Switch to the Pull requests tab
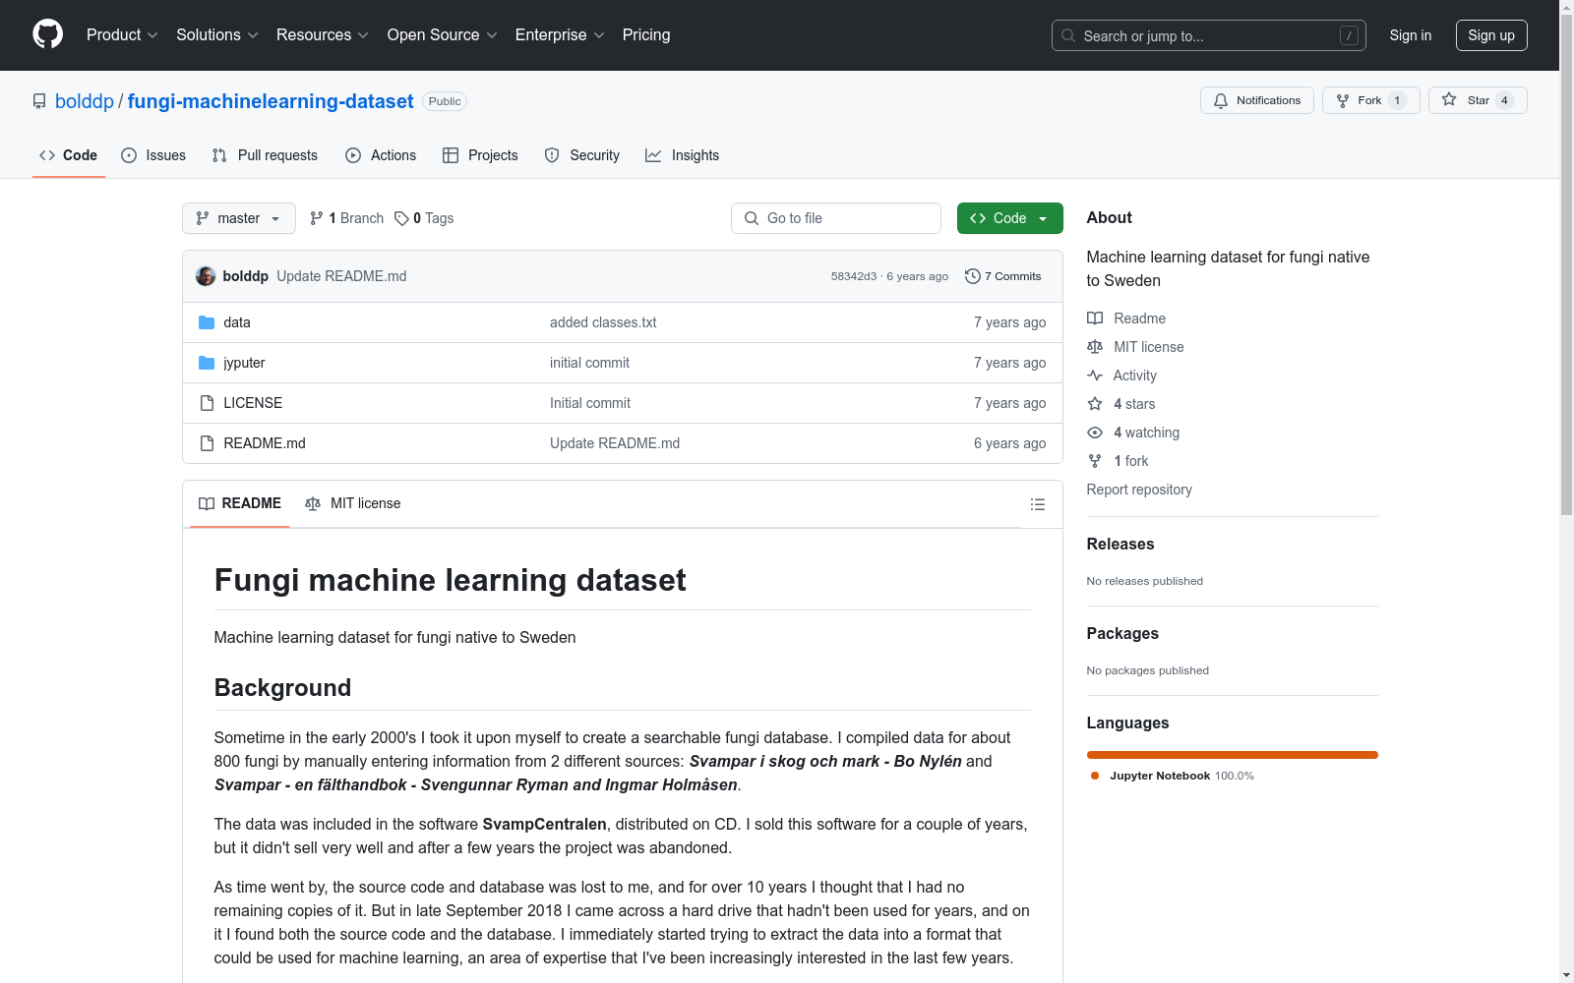1574x983 pixels. (265, 155)
